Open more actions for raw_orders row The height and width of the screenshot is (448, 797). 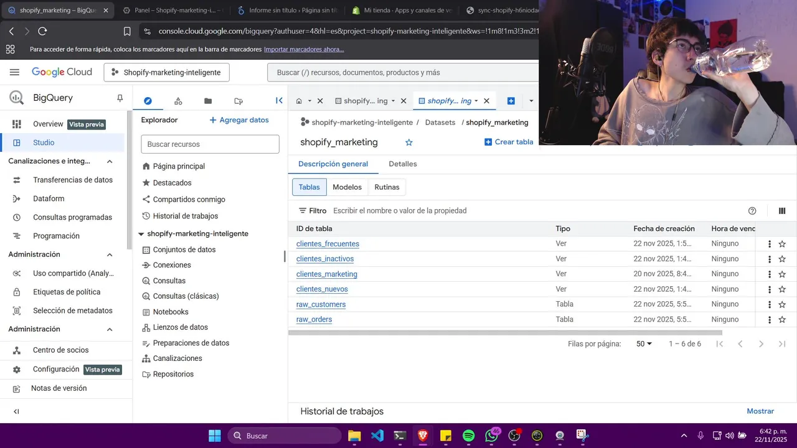(x=770, y=319)
